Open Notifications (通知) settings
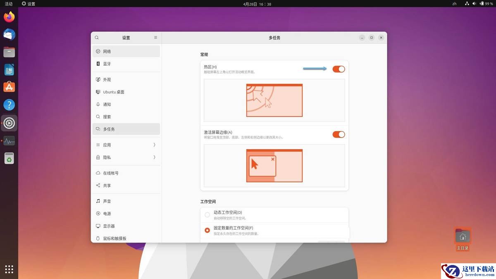Screen dimensions: 496x279 126,104
